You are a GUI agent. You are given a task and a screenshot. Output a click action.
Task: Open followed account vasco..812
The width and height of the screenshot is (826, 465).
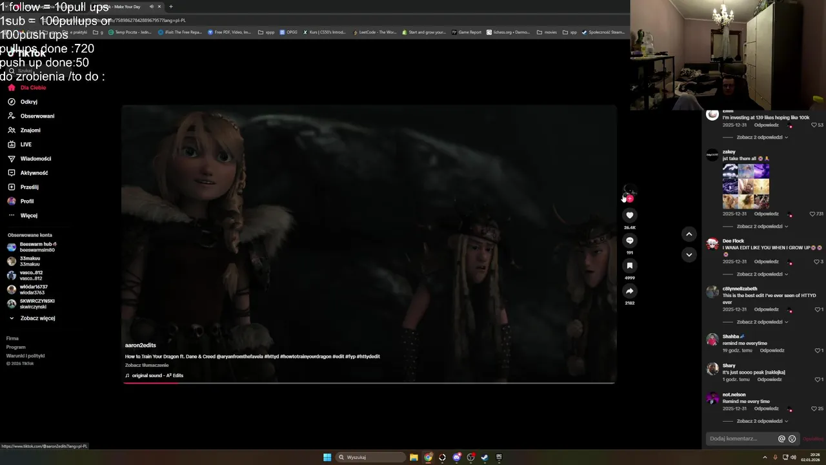coord(25,276)
